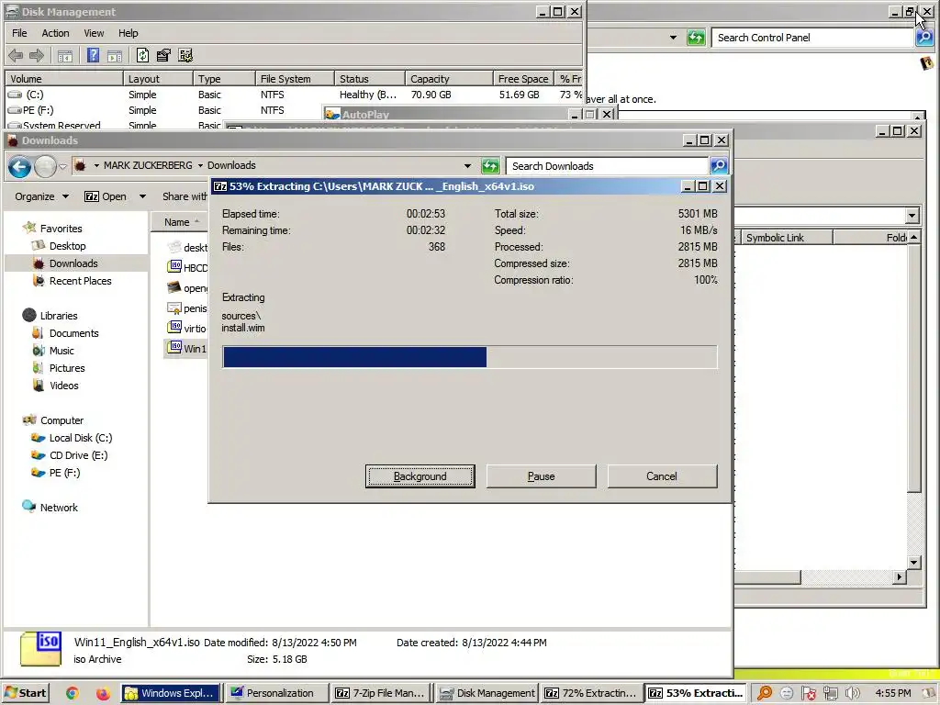Image resolution: width=940 pixels, height=705 pixels.
Task: Click the Forward arrow in Disk Management toolbar
Action: [x=37, y=56]
